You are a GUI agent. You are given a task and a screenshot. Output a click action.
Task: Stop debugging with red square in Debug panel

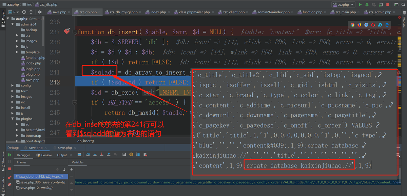pyautogui.click(x=9, y=169)
